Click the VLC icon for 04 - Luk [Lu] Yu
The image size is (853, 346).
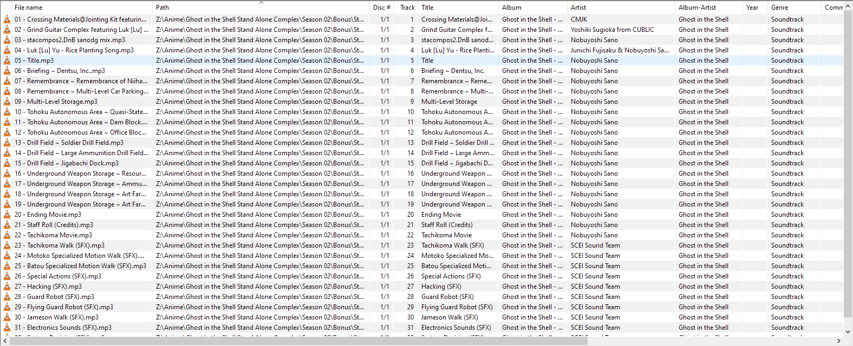pos(7,50)
